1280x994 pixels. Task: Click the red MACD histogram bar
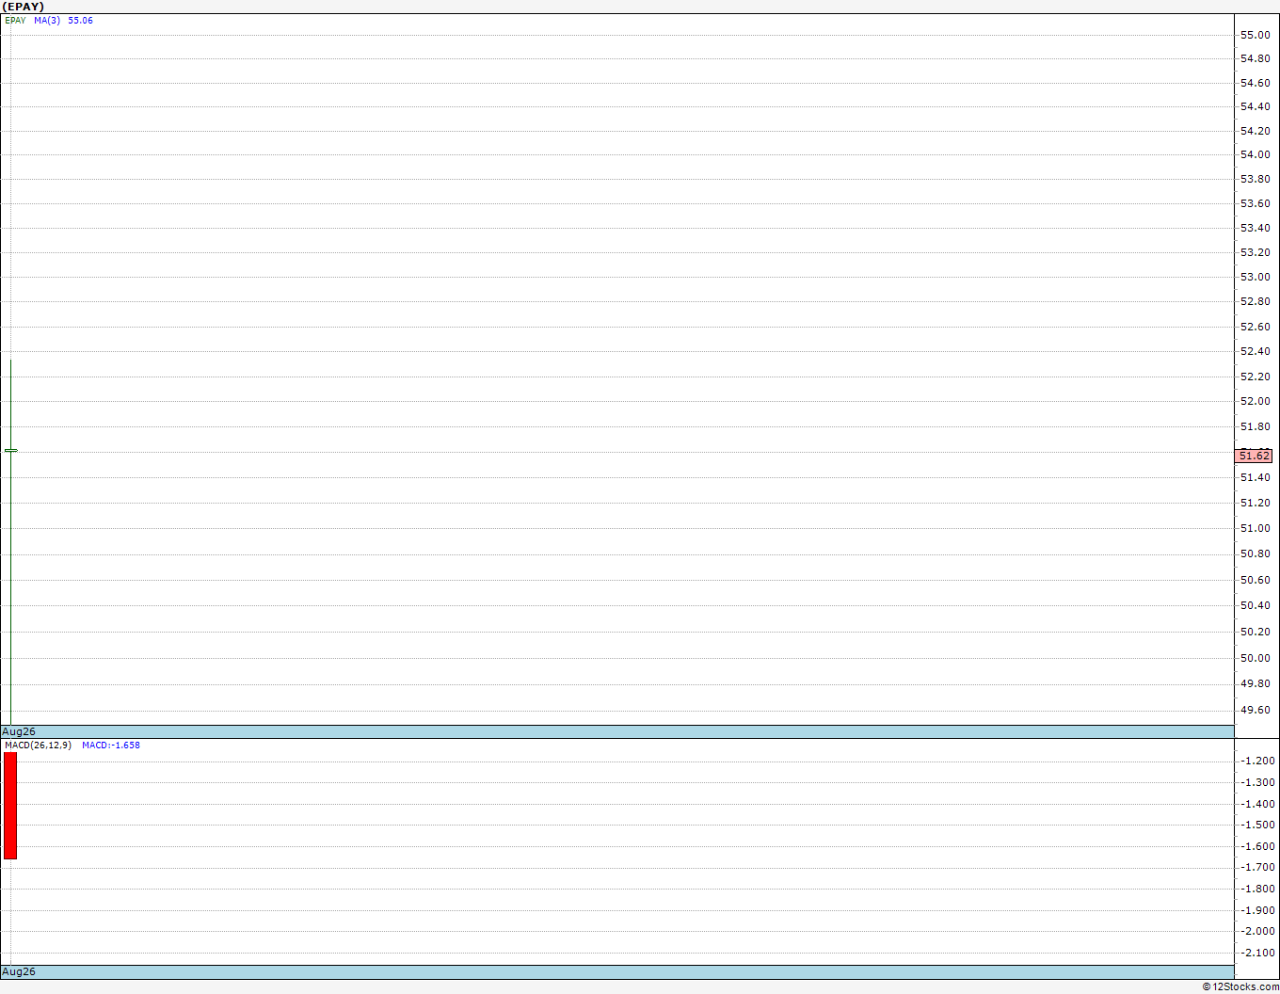point(10,806)
